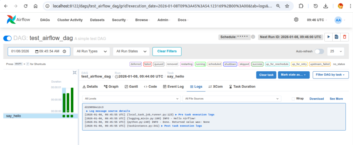This screenshot has width=353, height=145.
Task: Enable the Auto-refresh switch
Action: [x=319, y=51]
